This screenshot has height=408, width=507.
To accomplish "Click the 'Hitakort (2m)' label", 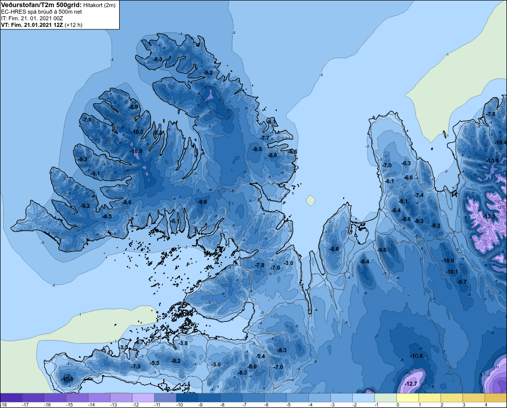I will pyautogui.click(x=99, y=5).
